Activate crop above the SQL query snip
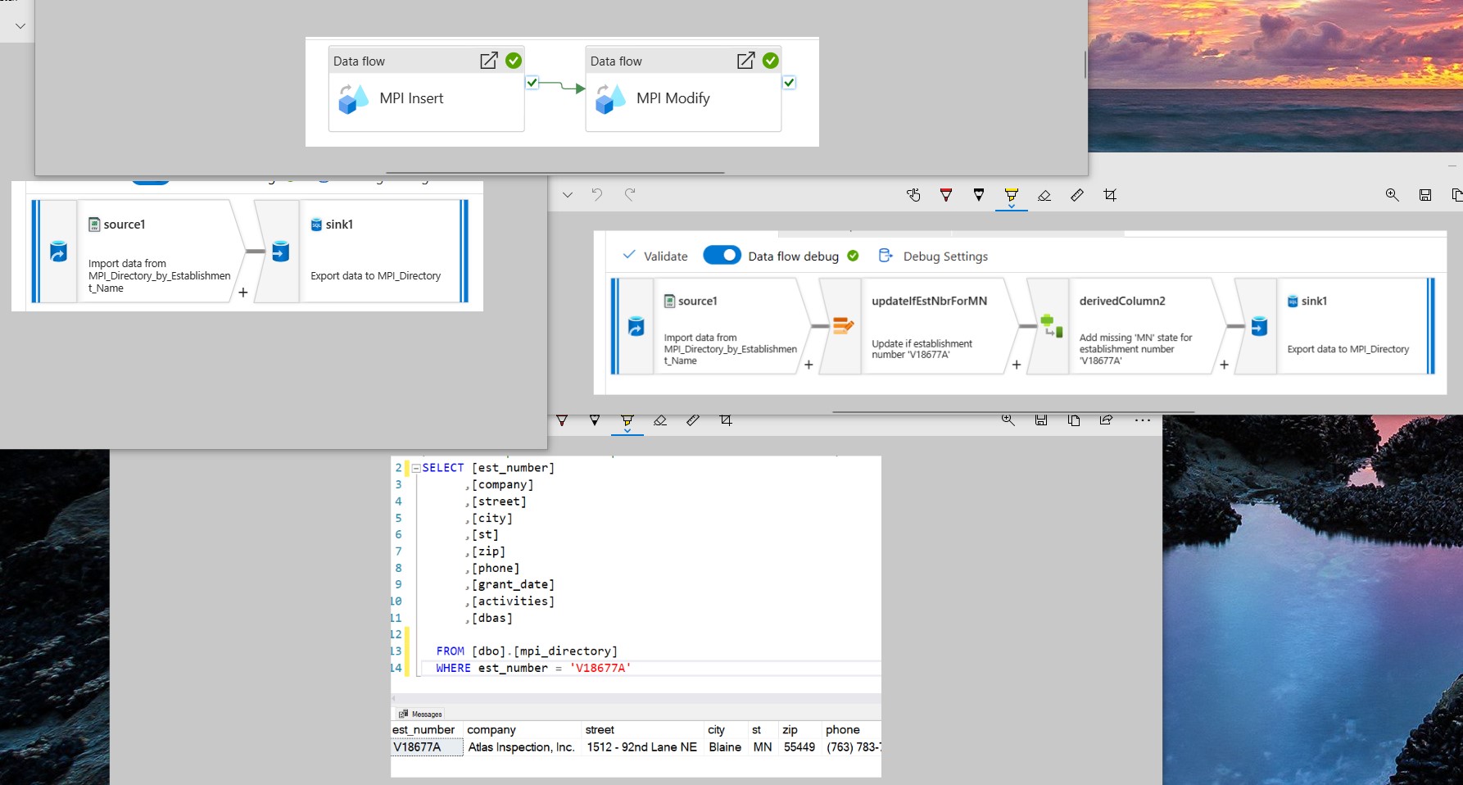 click(x=726, y=420)
